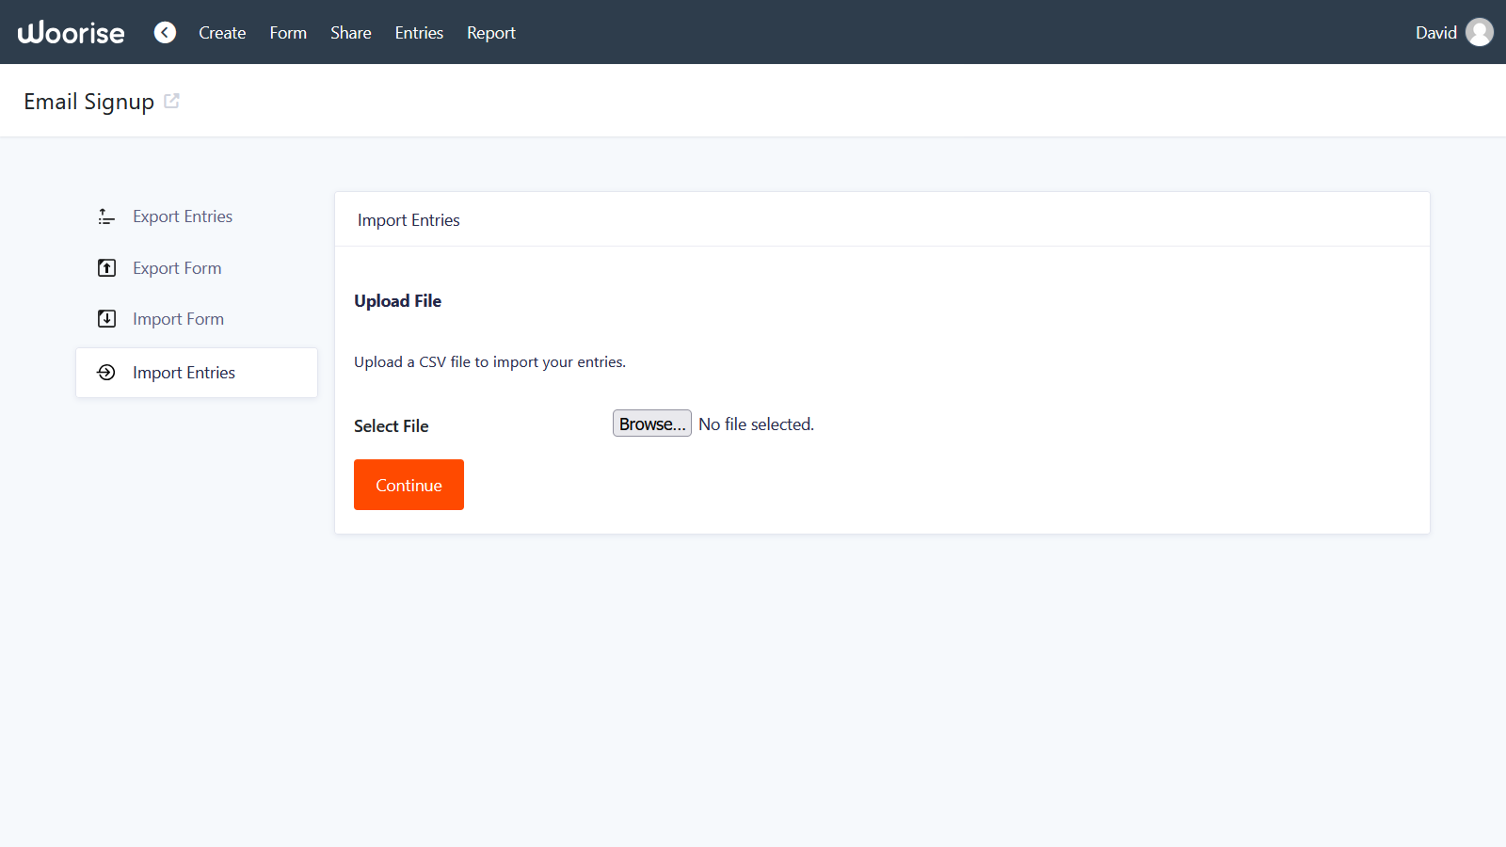
Task: Click the Export Entries sidebar icon
Action: (106, 216)
